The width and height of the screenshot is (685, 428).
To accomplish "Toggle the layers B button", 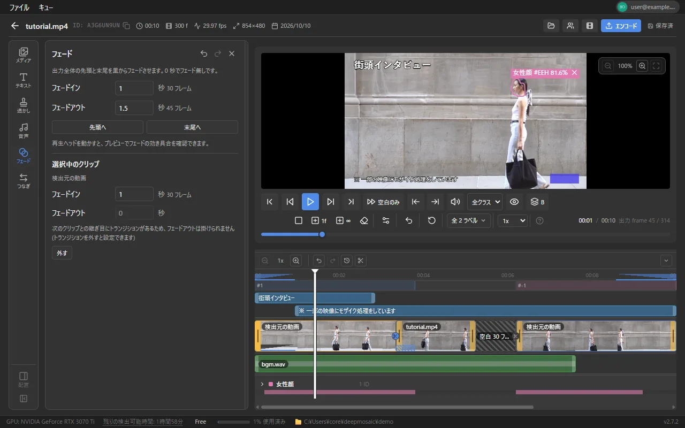I will point(537,202).
